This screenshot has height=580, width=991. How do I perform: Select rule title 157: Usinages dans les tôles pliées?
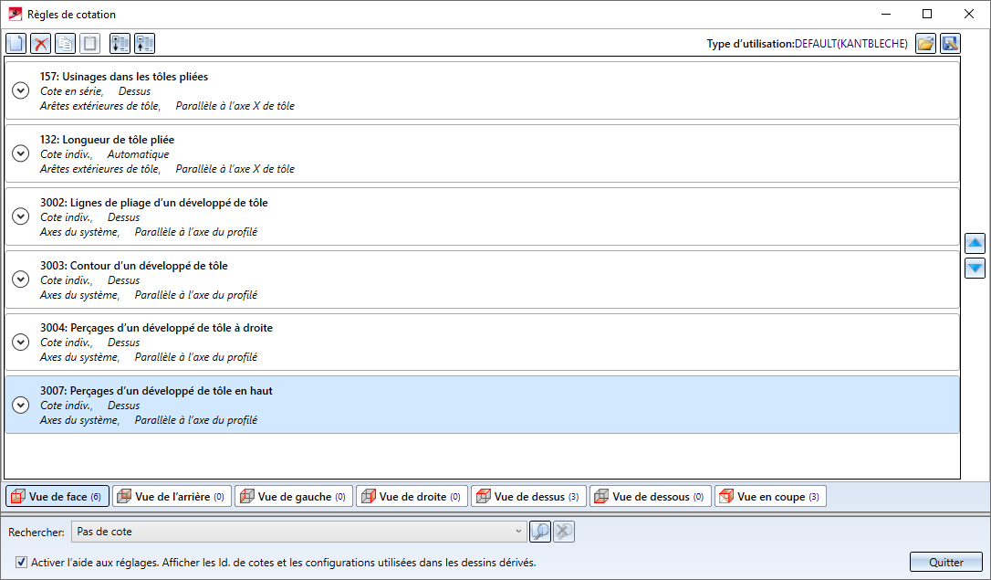point(124,77)
